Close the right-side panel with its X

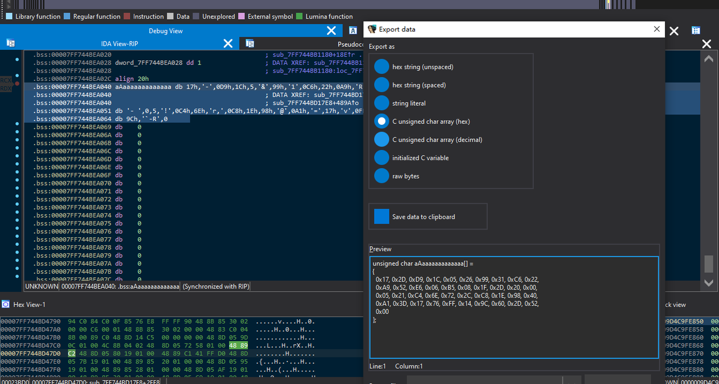(x=707, y=43)
